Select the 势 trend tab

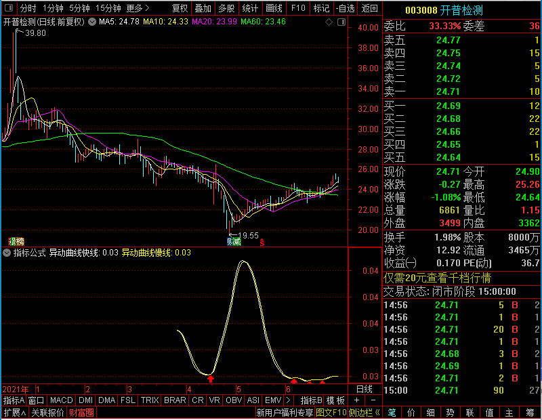point(450,413)
